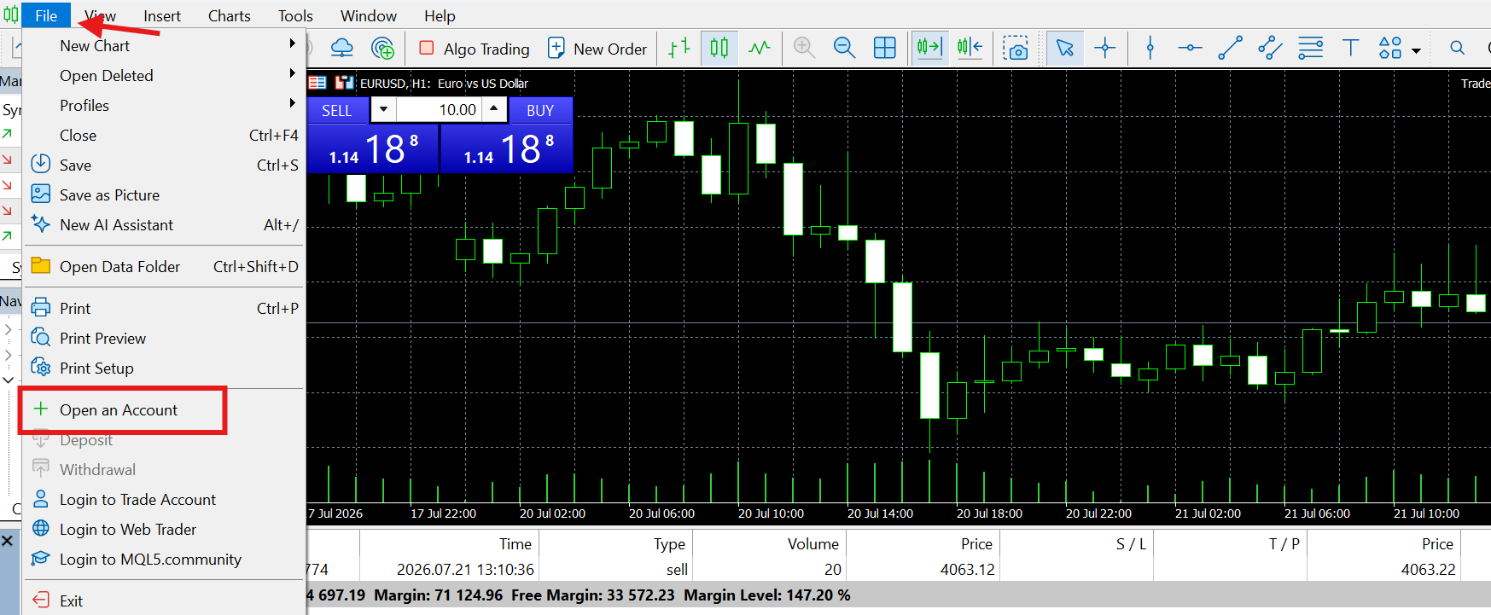The width and height of the screenshot is (1491, 615).
Task: Expand the New Chart submenu arrow
Action: click(x=292, y=44)
